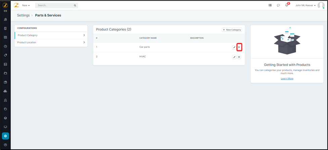The image size is (328, 150).
Task: Delete the Car parts category
Action: [239, 47]
